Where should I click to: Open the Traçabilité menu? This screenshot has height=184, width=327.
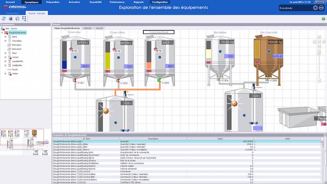pyautogui.click(x=96, y=2)
